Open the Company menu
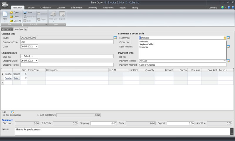 (213, 8)
